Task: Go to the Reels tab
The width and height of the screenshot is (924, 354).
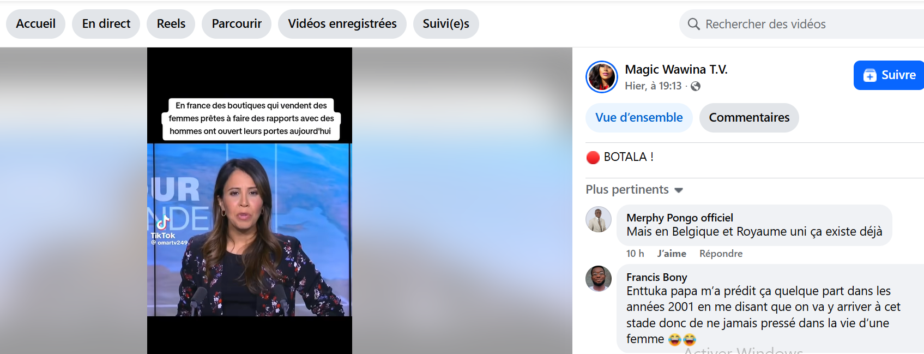Action: point(171,24)
